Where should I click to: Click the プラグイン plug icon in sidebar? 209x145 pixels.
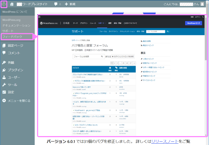[4, 70]
